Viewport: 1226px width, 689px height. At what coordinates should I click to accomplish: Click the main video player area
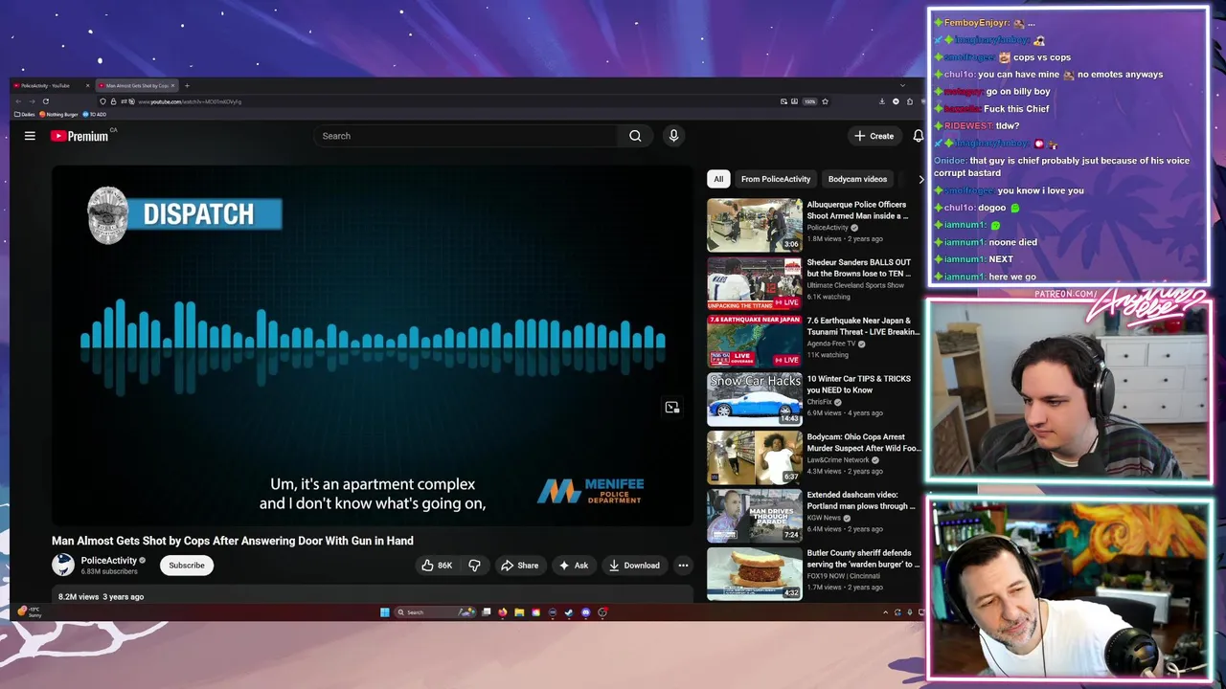click(x=373, y=345)
